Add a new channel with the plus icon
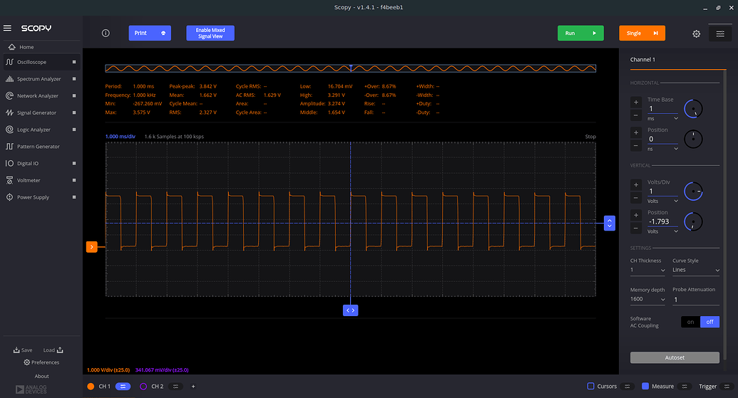This screenshot has height=398, width=738. click(193, 386)
